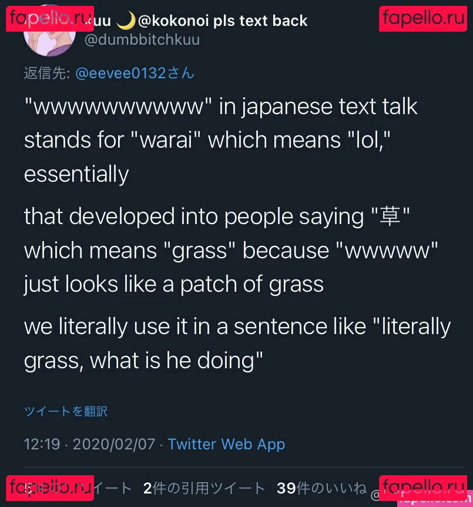Click the pink fapello.com corner watermark
Viewport: 473px width, 507px height.
pyautogui.click(x=435, y=500)
